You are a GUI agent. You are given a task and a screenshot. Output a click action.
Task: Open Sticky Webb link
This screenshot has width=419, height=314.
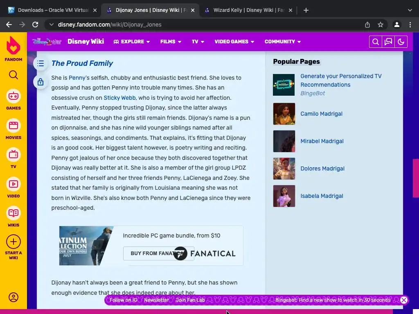119,98
